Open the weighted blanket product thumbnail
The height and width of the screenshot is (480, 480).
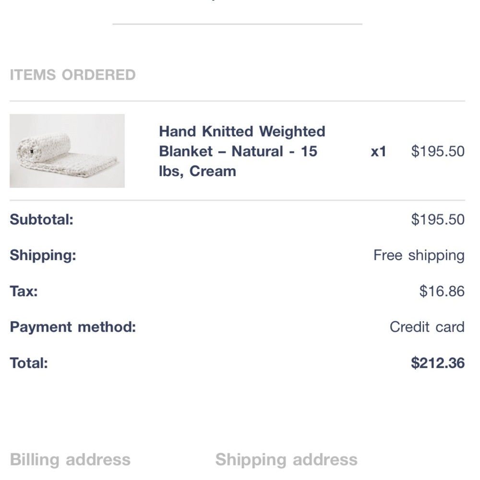coord(67,151)
